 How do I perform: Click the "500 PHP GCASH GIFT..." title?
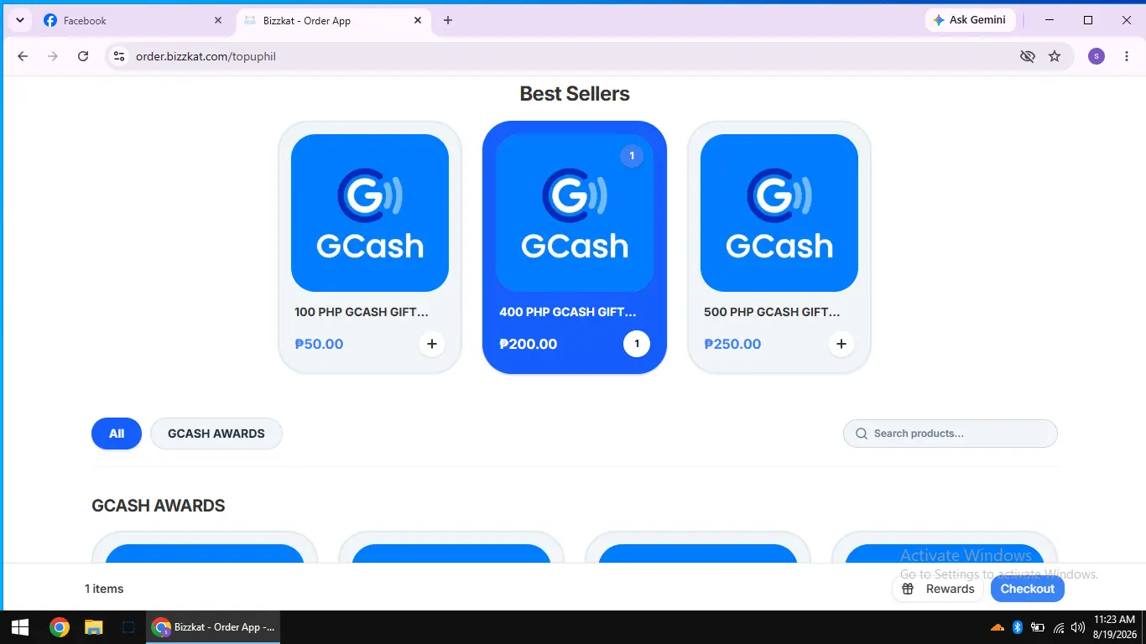772,312
